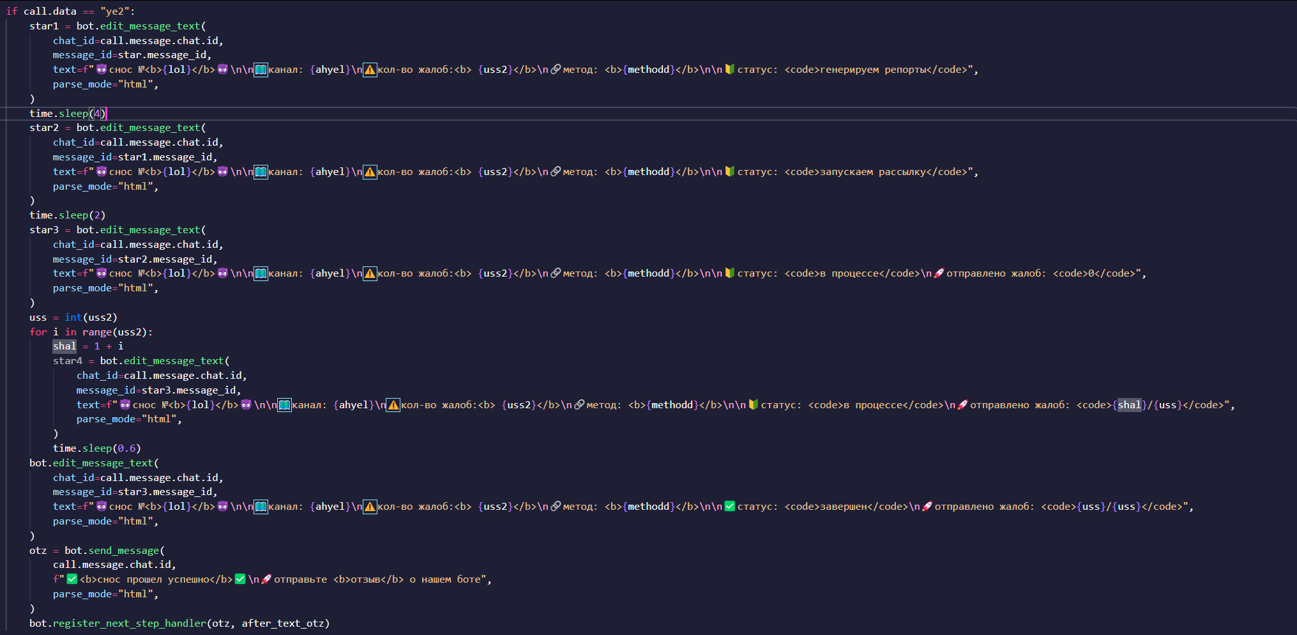Click the 'for i in range(uss2):' loop header

pyautogui.click(x=91, y=332)
